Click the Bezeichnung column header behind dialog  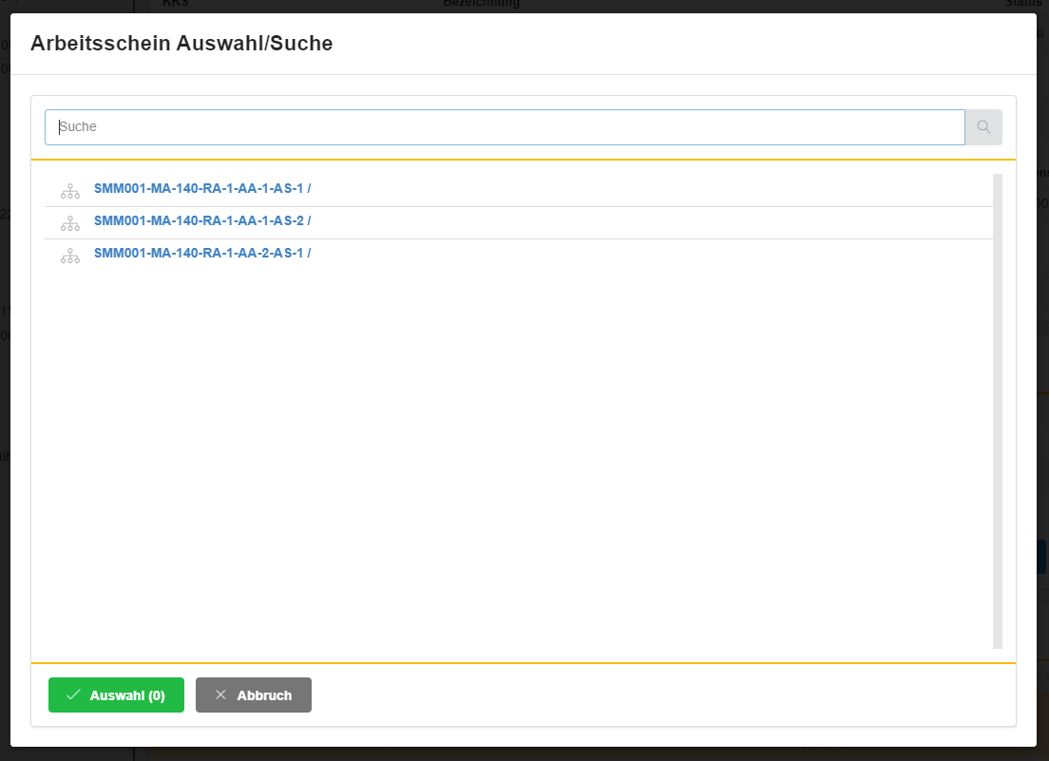[482, 5]
